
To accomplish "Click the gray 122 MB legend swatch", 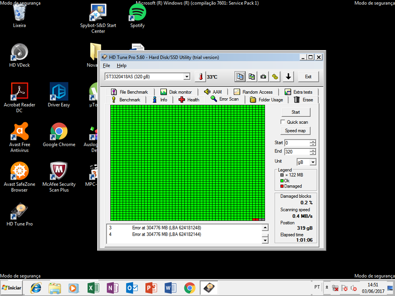I will pyautogui.click(x=282, y=175).
